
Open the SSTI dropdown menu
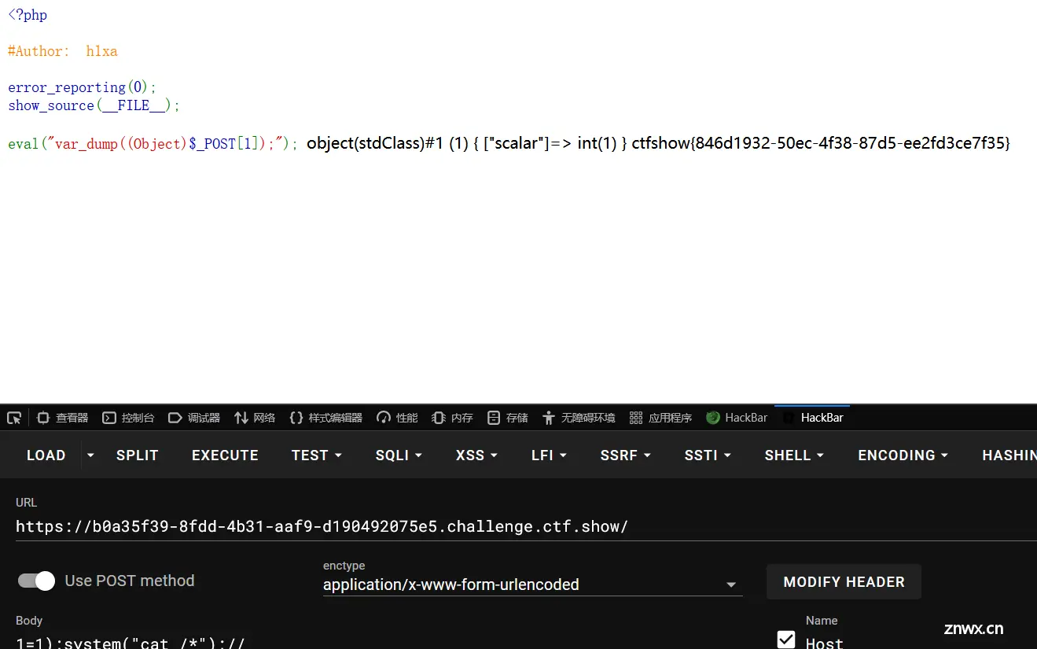[x=708, y=455]
